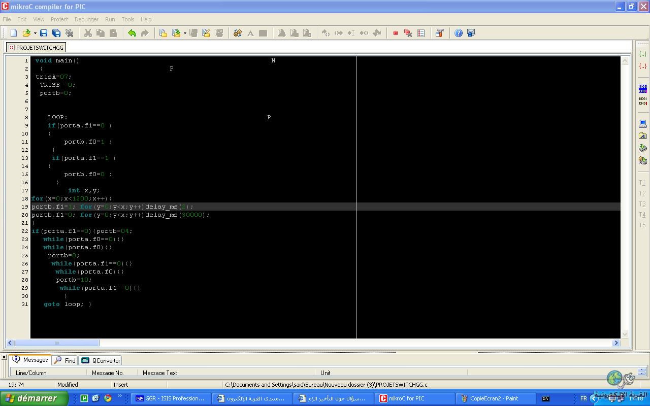This screenshot has width=650, height=406.
Task: Click the red Stop Debugger icon
Action: (x=396, y=33)
